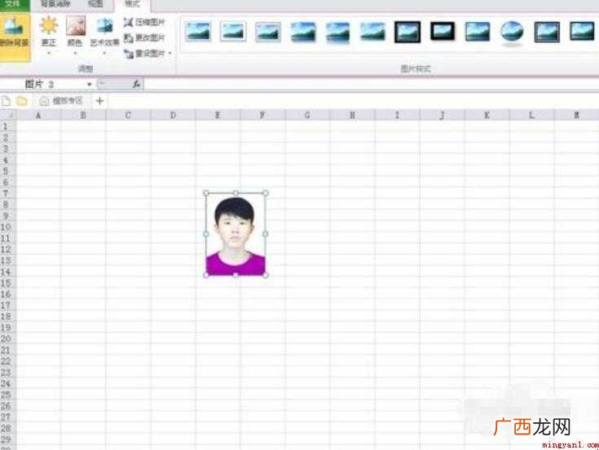This screenshot has height=450, width=599.
Task: Apply the double black frame picture style
Action: pyautogui.click(x=407, y=32)
